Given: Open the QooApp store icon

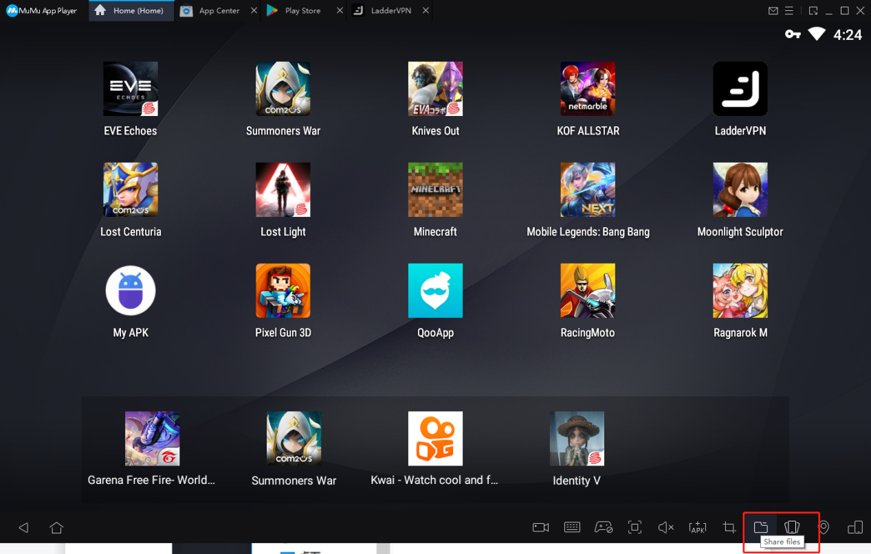Looking at the screenshot, I should (x=435, y=290).
